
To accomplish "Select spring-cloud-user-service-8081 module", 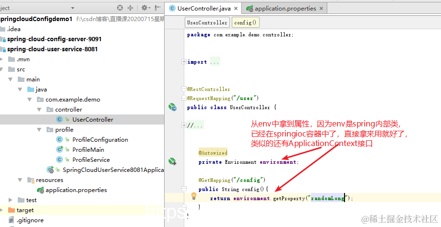I will [52, 49].
